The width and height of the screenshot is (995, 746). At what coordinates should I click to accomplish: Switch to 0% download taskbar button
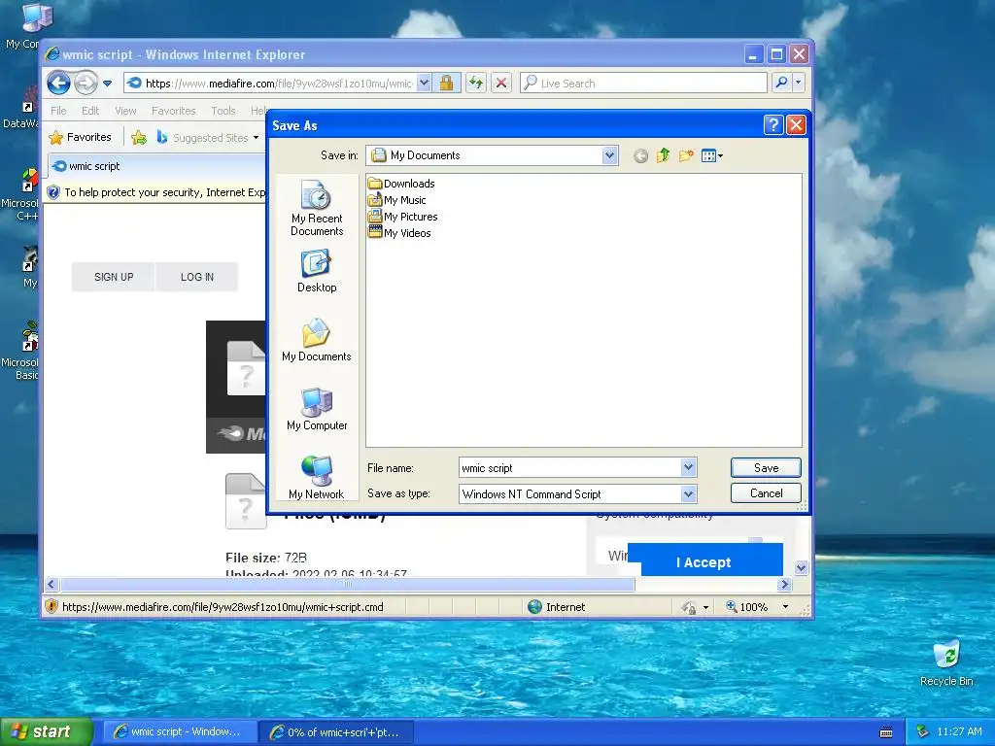(337, 731)
